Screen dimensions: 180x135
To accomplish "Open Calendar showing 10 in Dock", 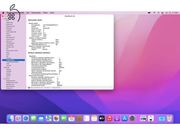I will pos(71,118).
